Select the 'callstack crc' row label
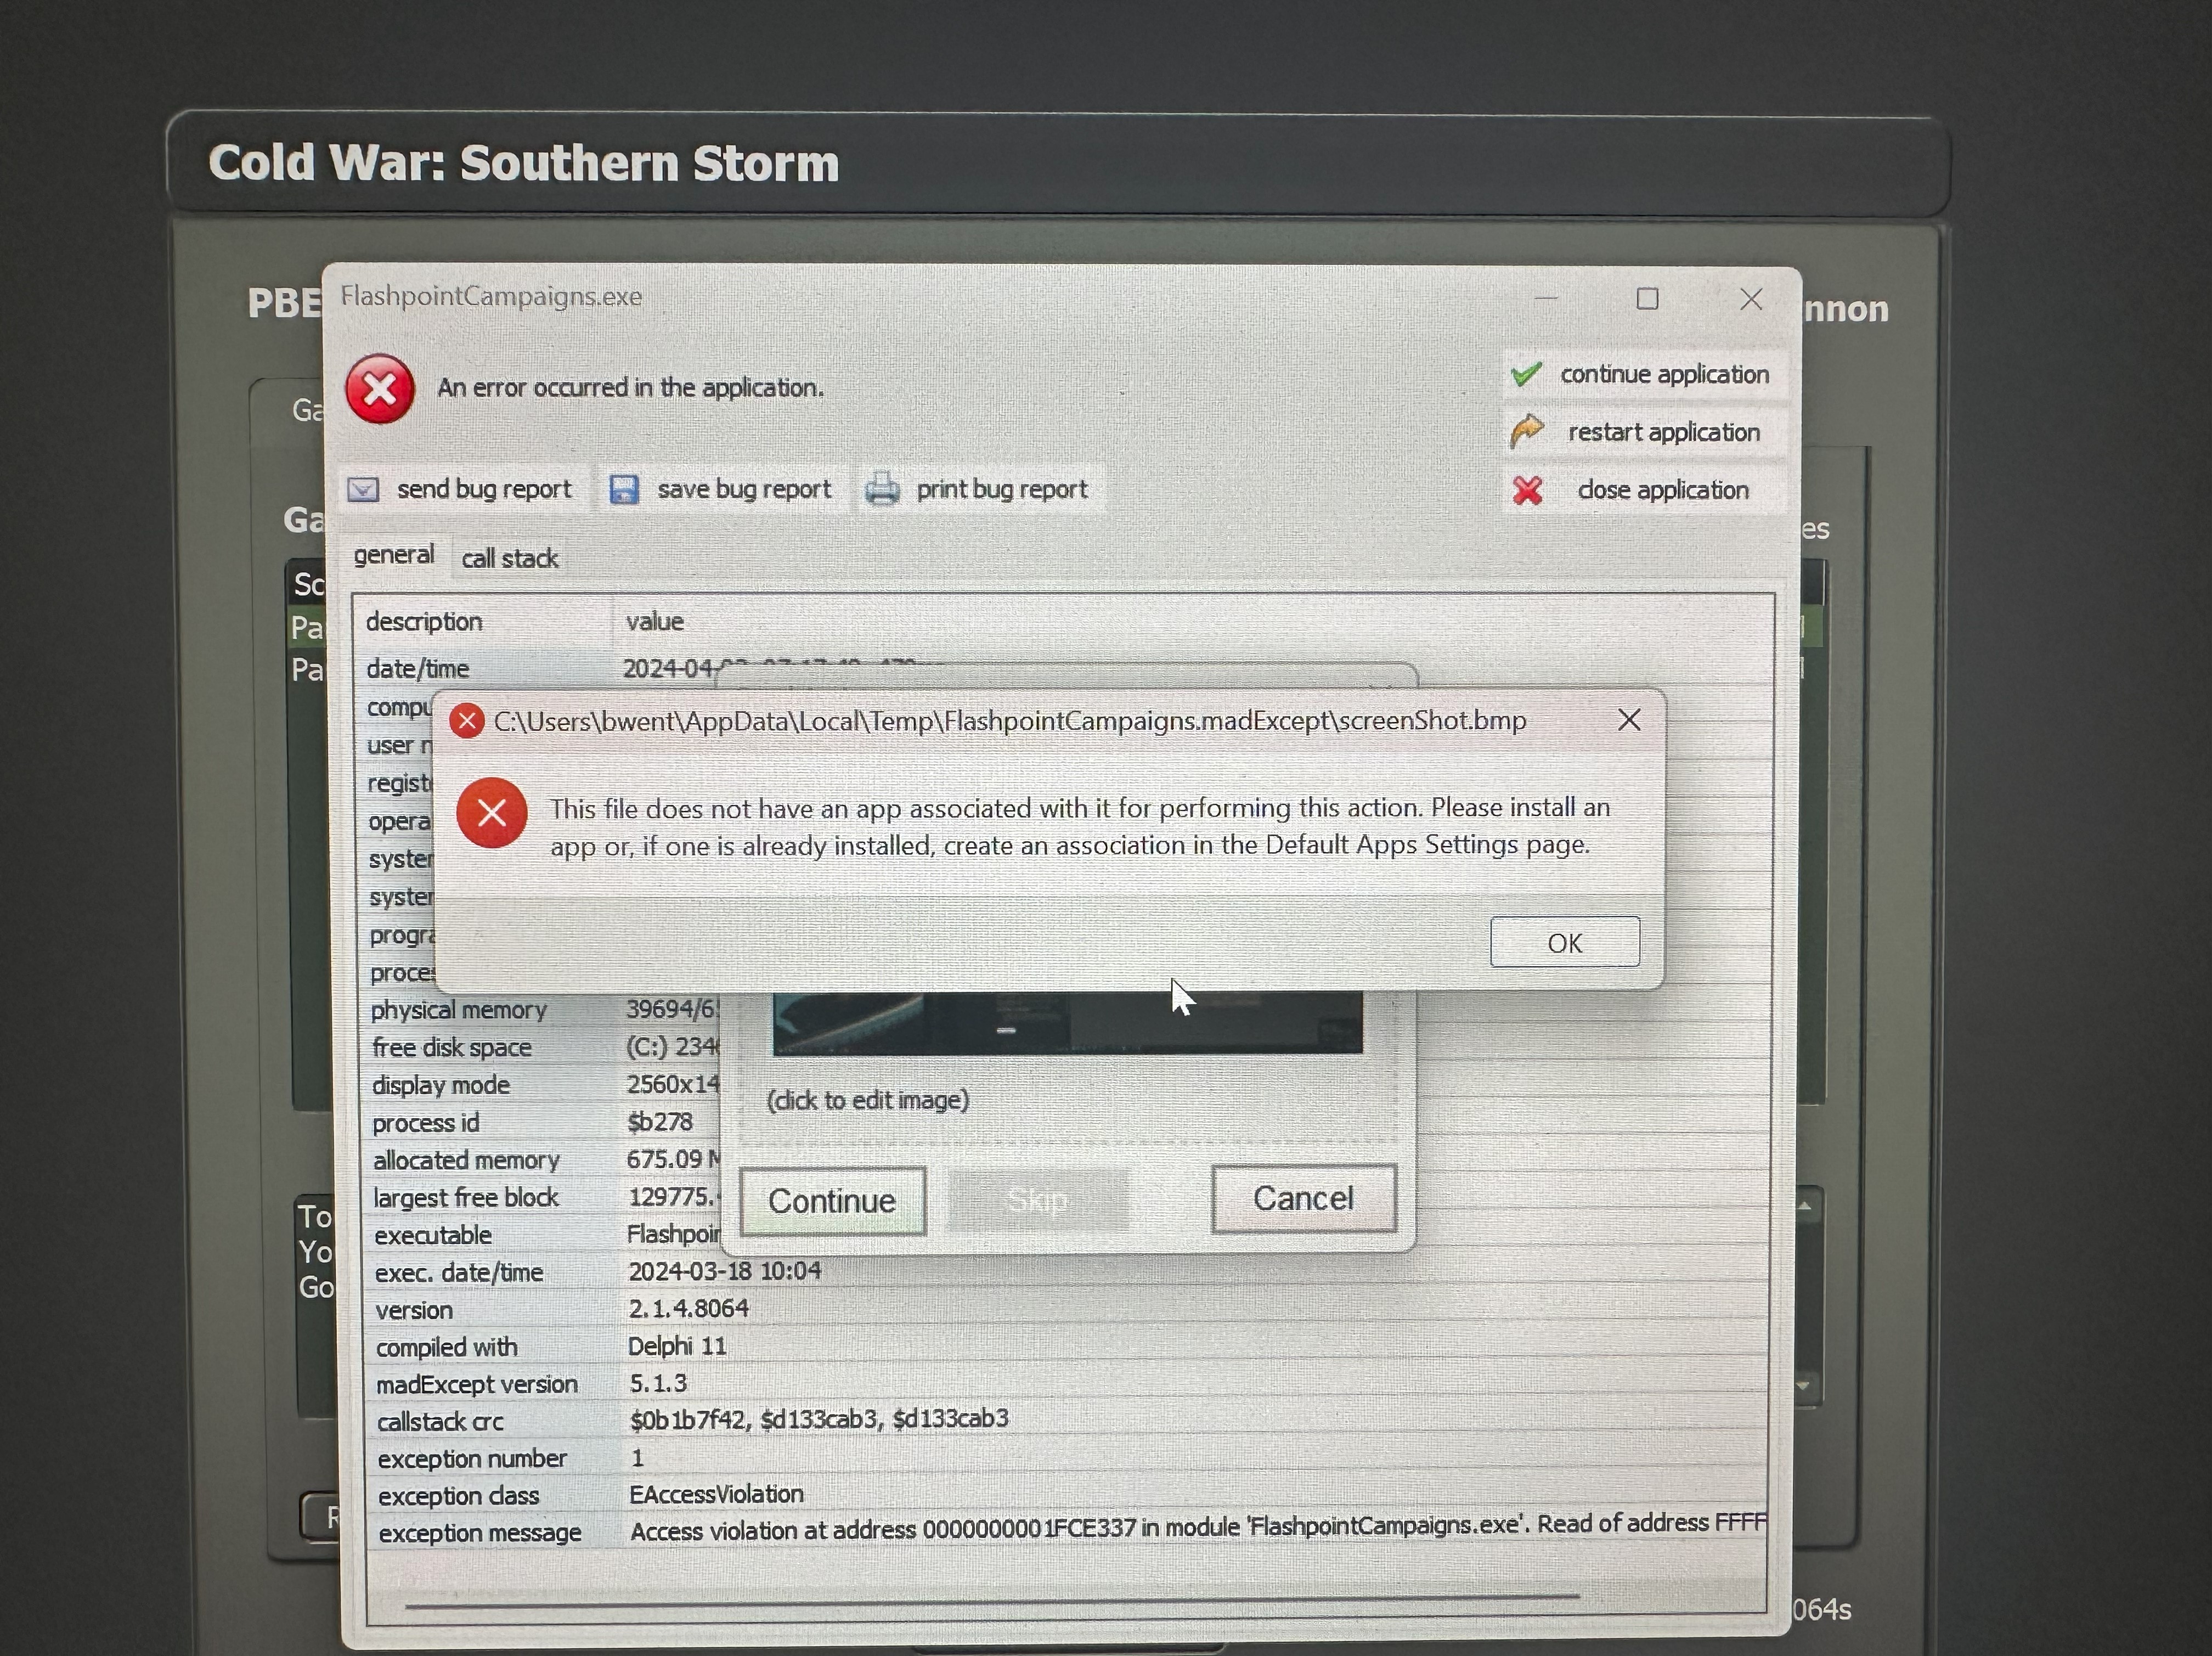This screenshot has height=1656, width=2212. coord(439,1421)
